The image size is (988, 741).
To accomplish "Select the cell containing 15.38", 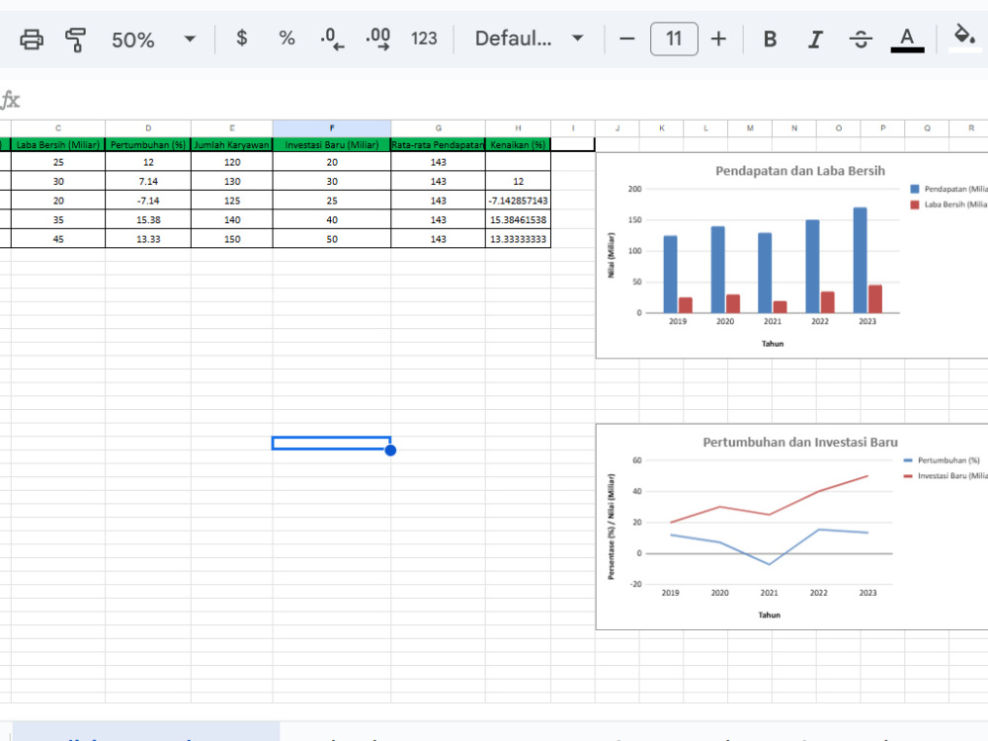I will [148, 220].
